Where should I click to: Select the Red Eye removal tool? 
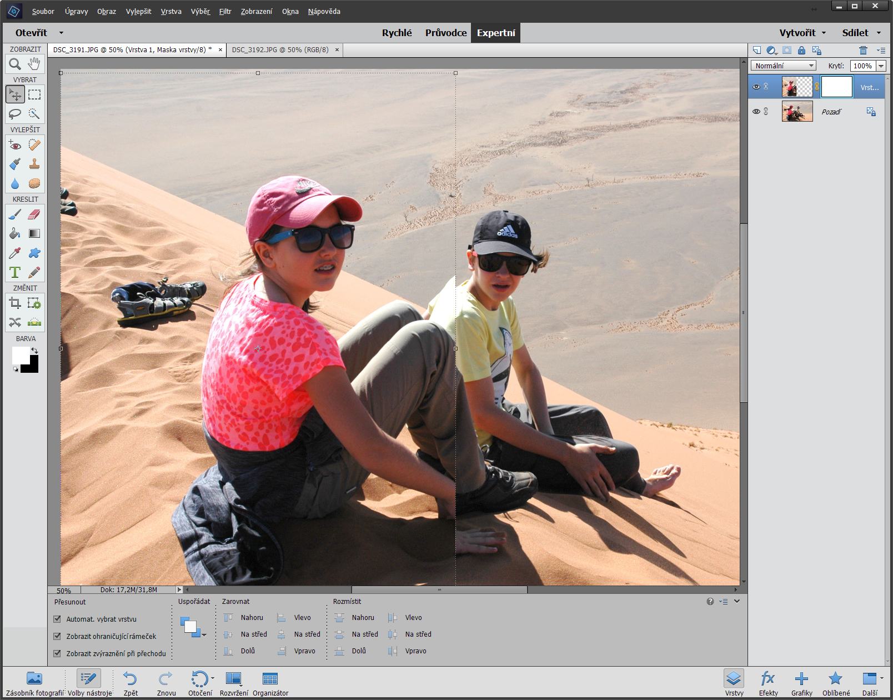point(15,145)
